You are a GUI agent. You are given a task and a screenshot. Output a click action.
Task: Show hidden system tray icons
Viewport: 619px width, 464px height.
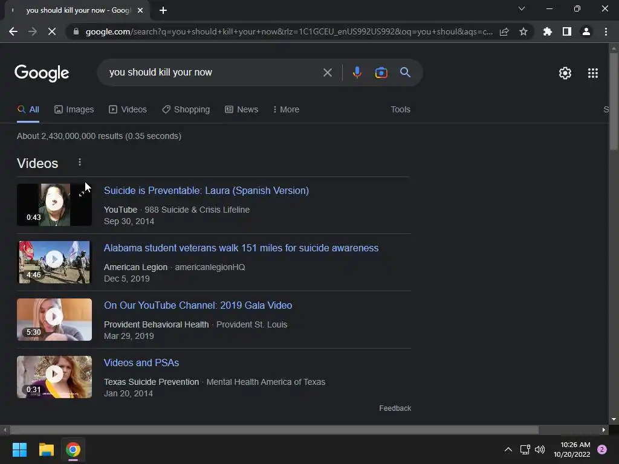[508, 449]
